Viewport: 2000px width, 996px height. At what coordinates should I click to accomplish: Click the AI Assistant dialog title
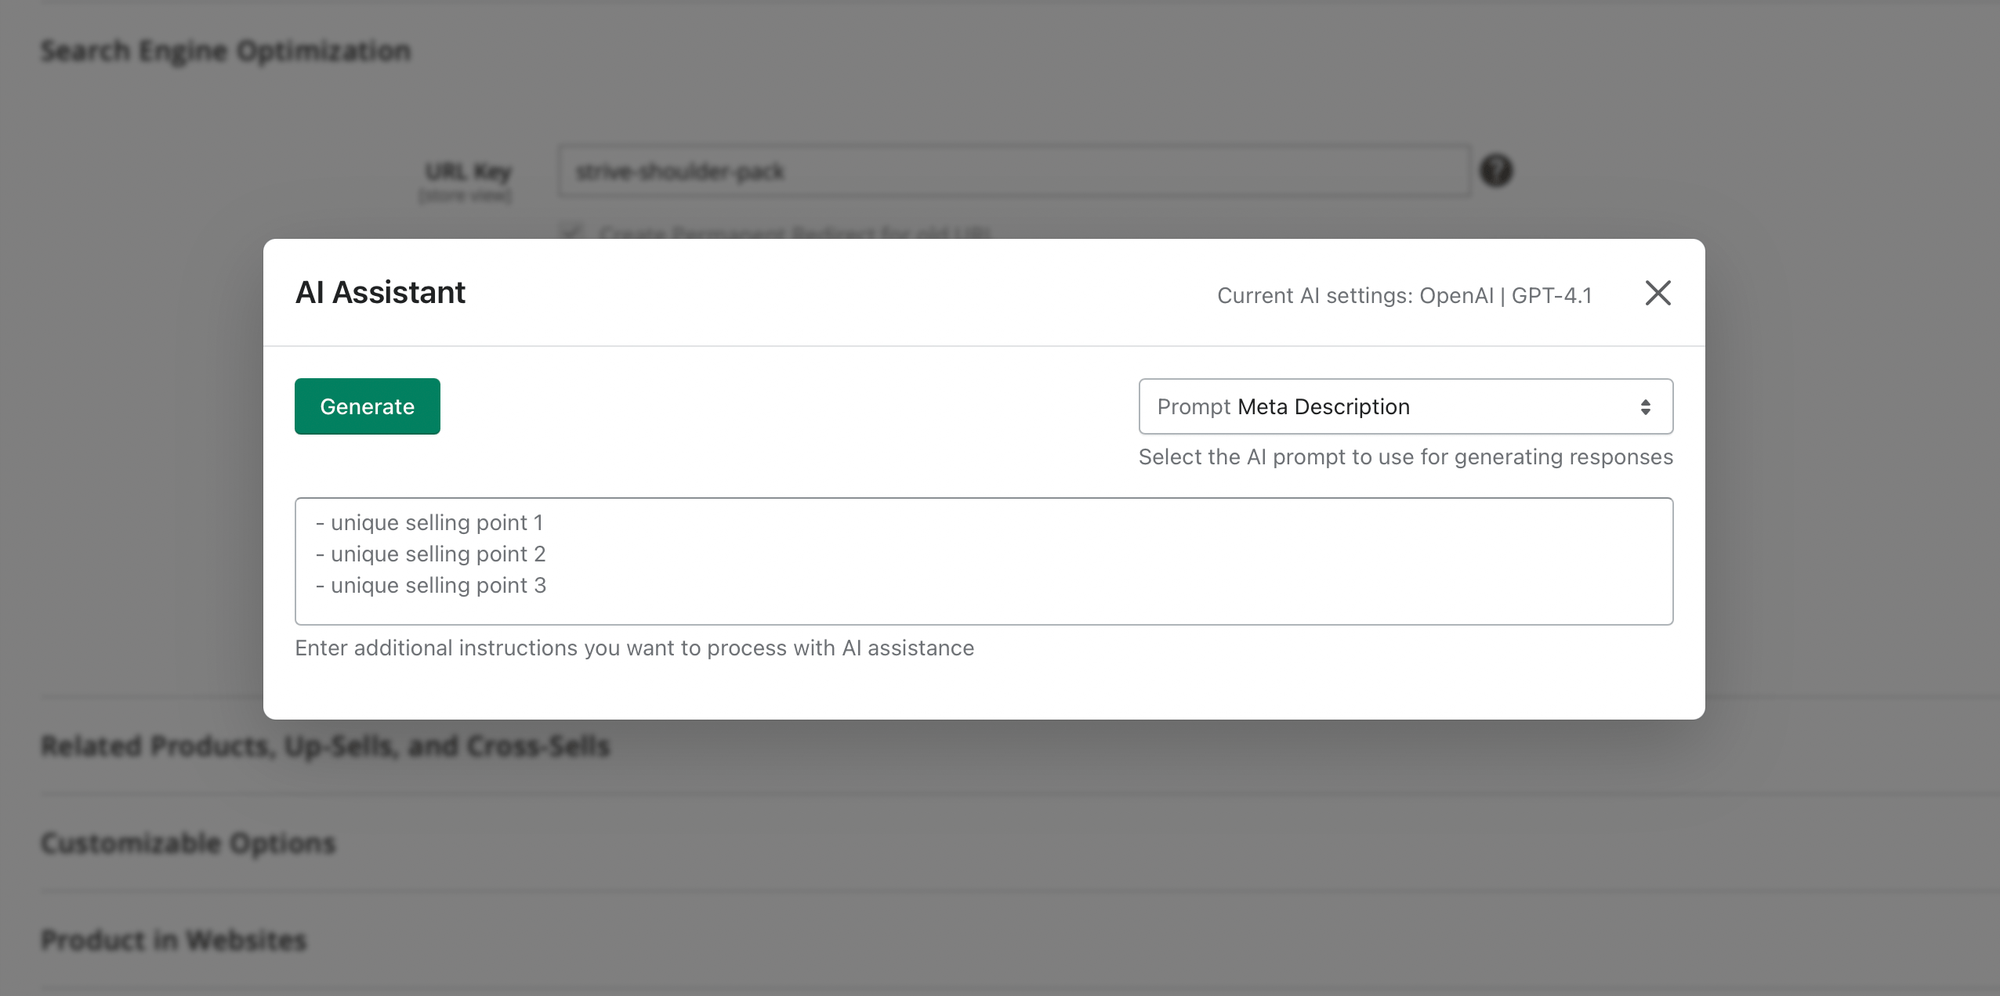(x=380, y=293)
